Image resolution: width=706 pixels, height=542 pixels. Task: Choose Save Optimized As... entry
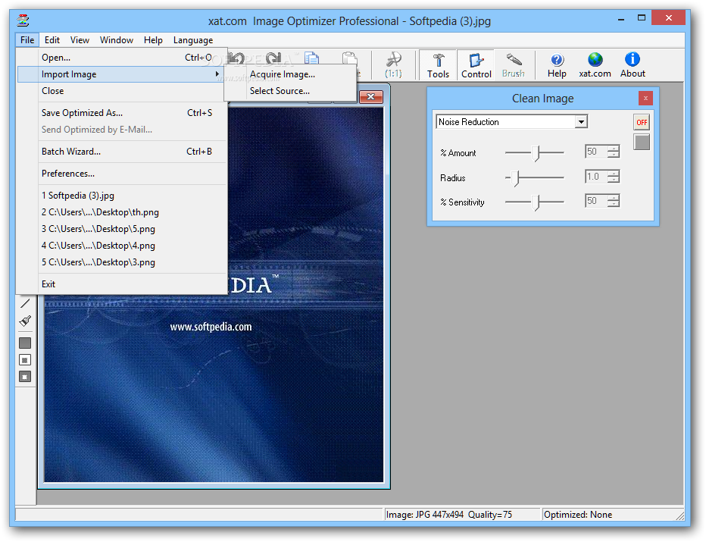pos(121,113)
